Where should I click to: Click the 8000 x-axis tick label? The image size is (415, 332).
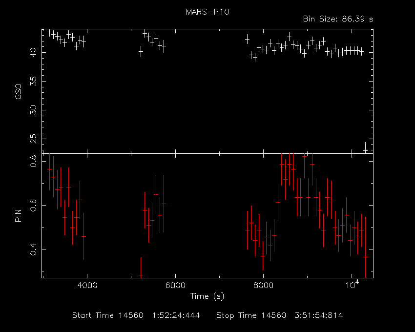pyautogui.click(x=263, y=286)
